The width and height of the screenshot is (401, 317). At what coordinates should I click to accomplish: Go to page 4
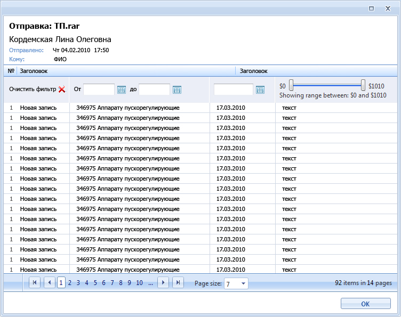click(87, 283)
